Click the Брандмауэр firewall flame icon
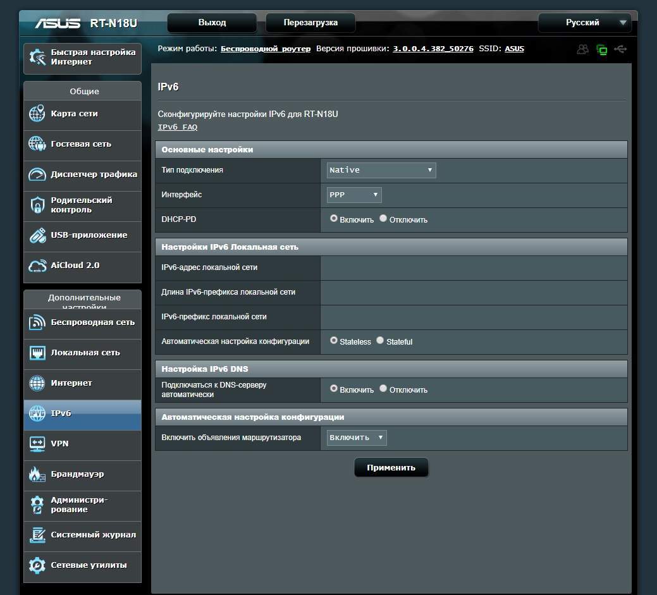The image size is (657, 595). tap(37, 474)
